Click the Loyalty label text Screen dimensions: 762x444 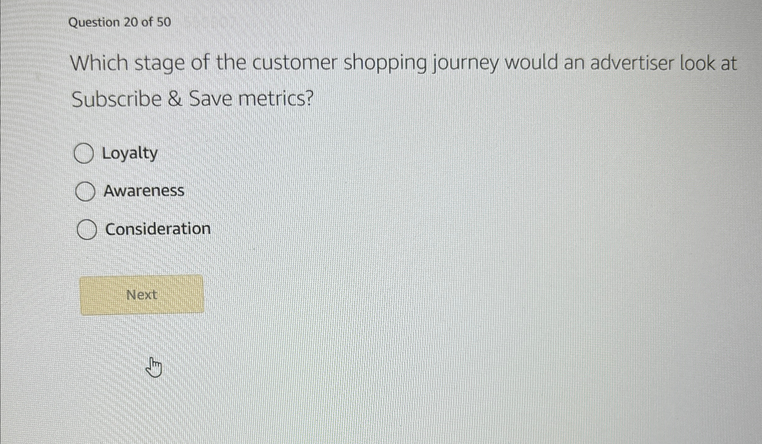click(x=130, y=153)
